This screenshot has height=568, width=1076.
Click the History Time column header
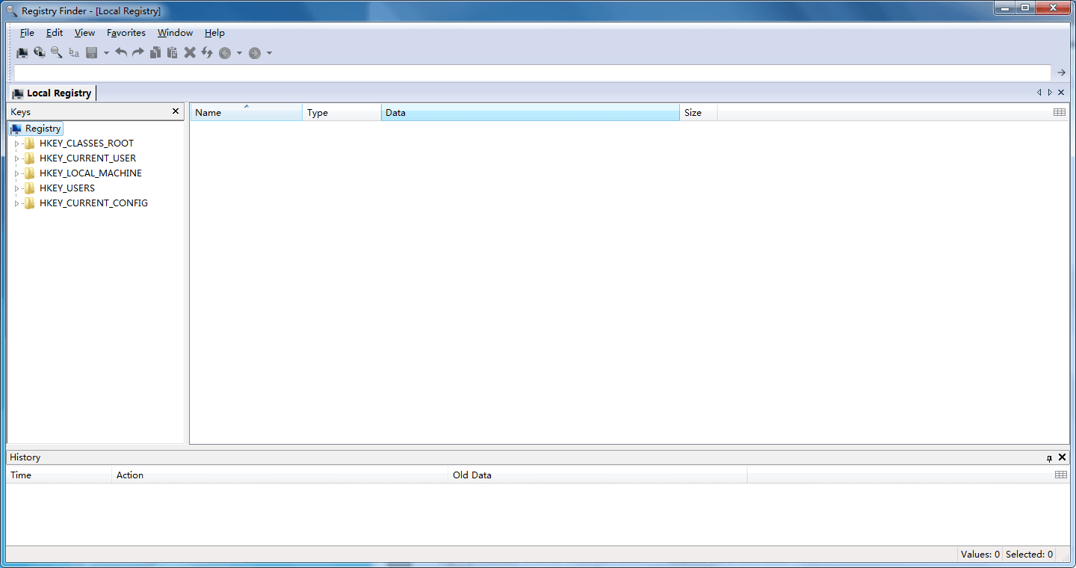point(59,475)
